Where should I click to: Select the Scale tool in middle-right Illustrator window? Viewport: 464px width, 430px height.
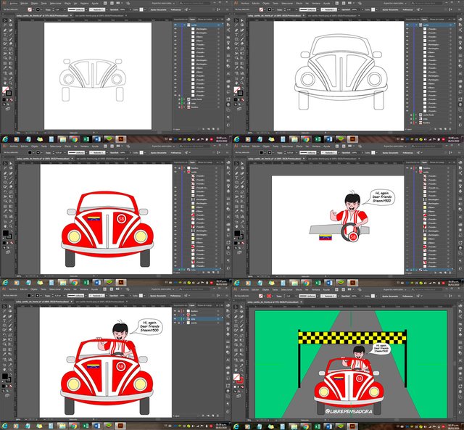(242, 191)
